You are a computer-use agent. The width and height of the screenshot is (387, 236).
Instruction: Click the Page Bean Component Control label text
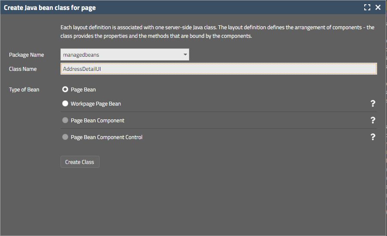pyautogui.click(x=106, y=137)
